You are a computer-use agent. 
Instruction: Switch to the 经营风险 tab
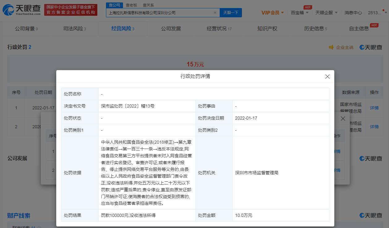(x=123, y=29)
